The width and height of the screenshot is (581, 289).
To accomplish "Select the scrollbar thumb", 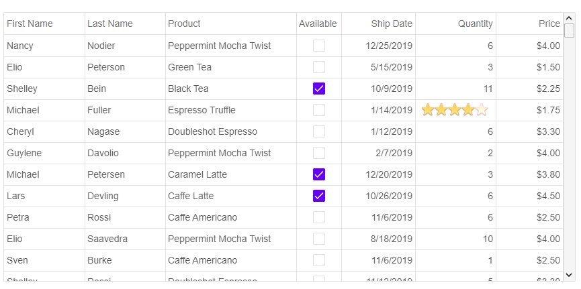I will tap(569, 30).
